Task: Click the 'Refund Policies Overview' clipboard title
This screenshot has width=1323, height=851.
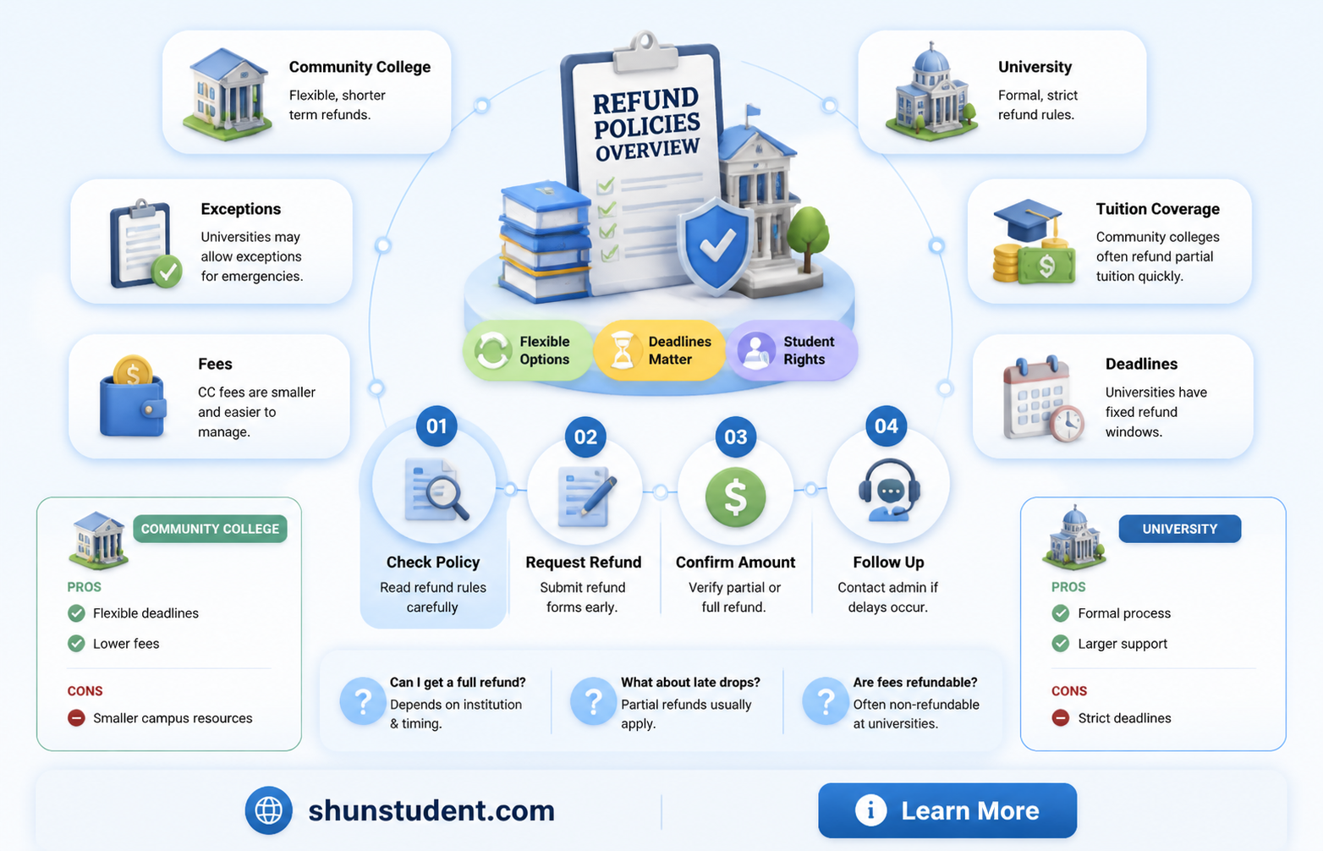Action: coord(647,124)
